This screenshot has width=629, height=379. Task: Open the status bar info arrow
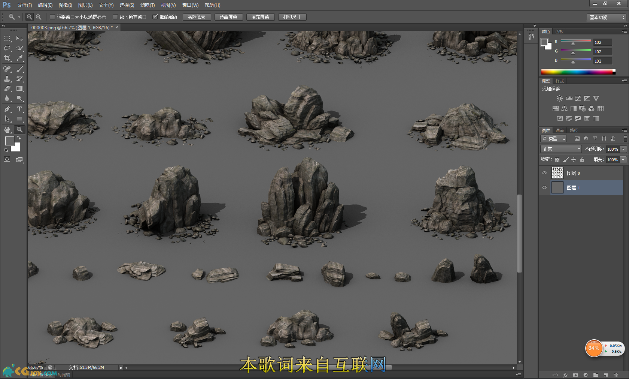pos(121,368)
